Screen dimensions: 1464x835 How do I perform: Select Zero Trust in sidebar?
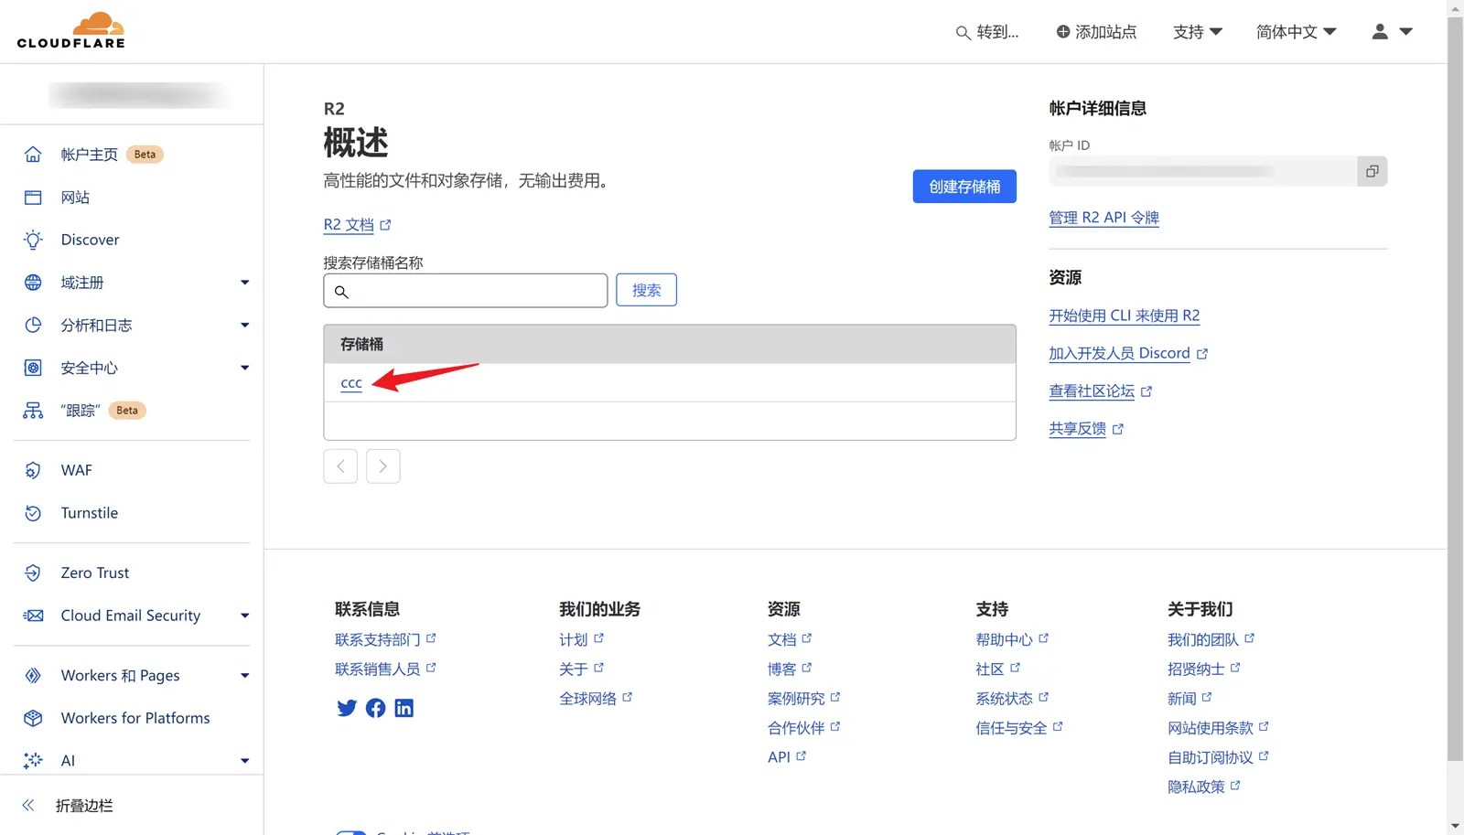95,573
